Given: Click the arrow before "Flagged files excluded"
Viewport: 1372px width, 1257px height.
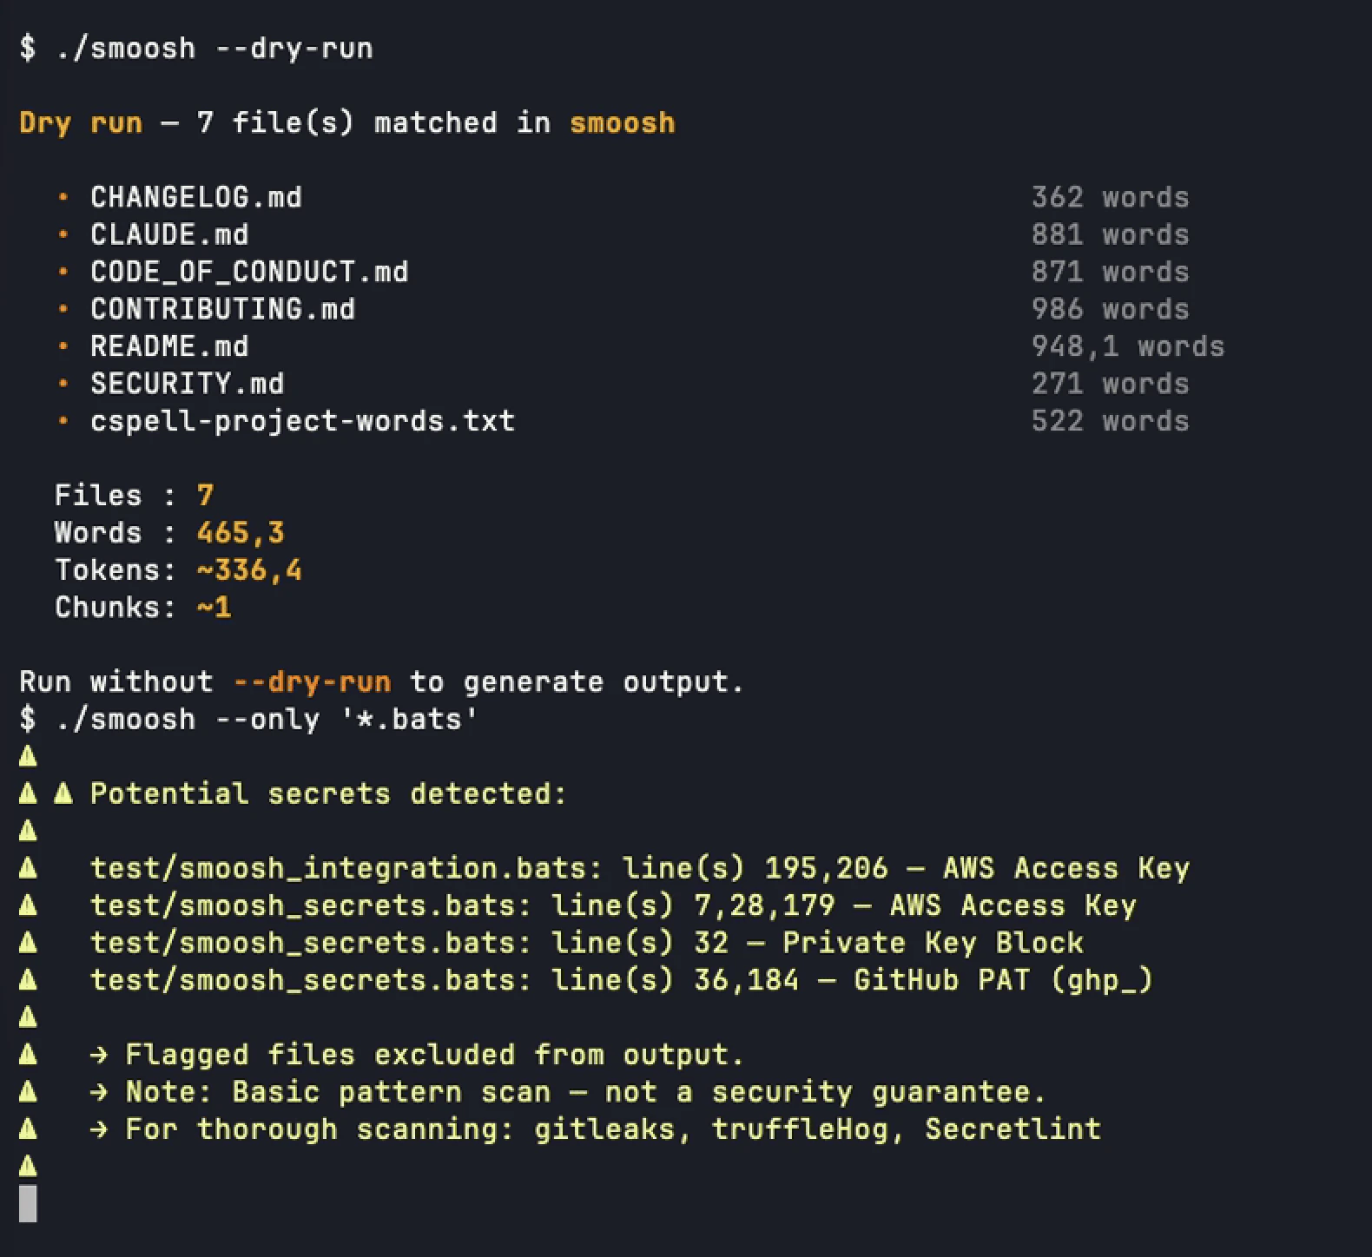Looking at the screenshot, I should (99, 1055).
